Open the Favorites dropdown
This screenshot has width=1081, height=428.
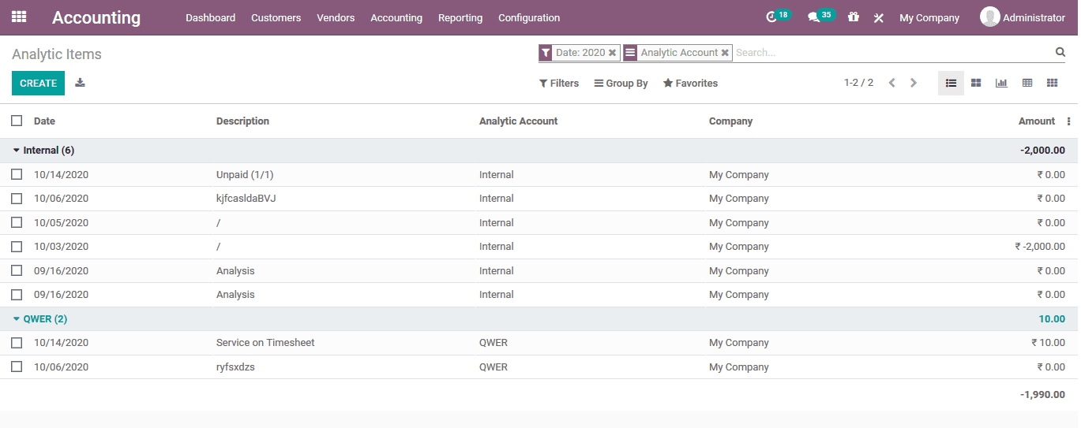click(x=690, y=84)
